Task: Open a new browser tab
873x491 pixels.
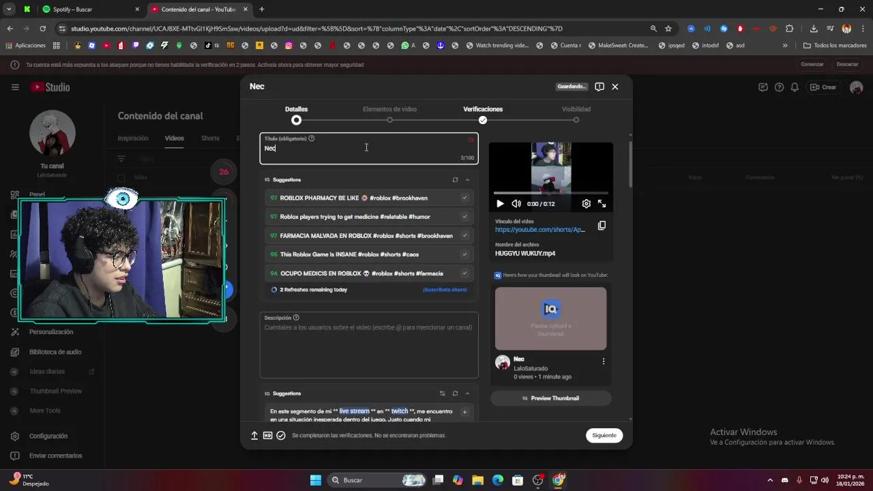Action: click(x=261, y=10)
